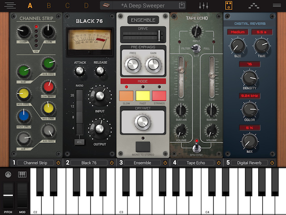
Task: Switch to part D
Action: [x=86, y=5]
